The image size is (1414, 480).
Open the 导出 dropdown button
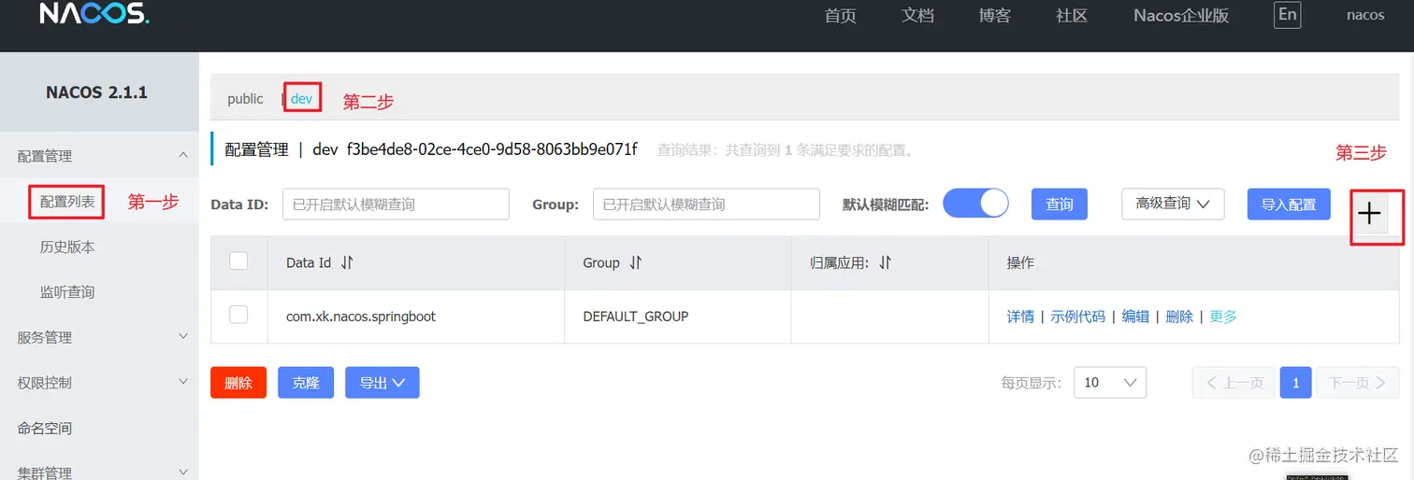tap(382, 383)
